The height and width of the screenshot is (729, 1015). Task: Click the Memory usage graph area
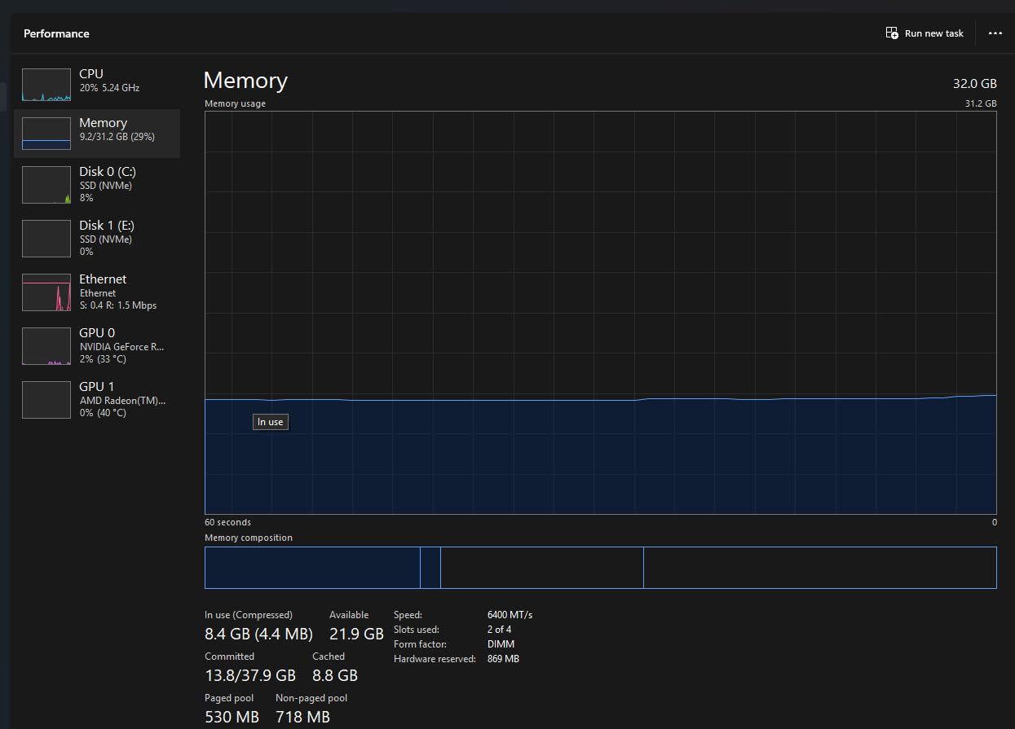pyautogui.click(x=601, y=313)
